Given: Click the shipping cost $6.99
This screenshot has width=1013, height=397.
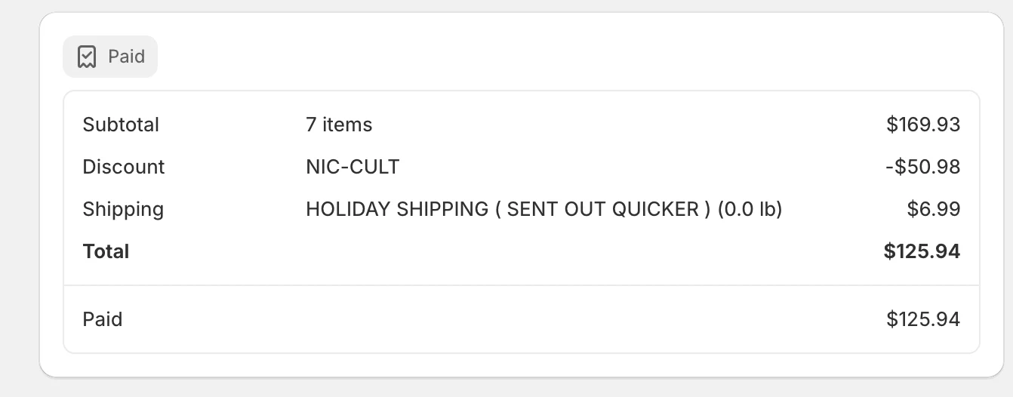Looking at the screenshot, I should (933, 209).
